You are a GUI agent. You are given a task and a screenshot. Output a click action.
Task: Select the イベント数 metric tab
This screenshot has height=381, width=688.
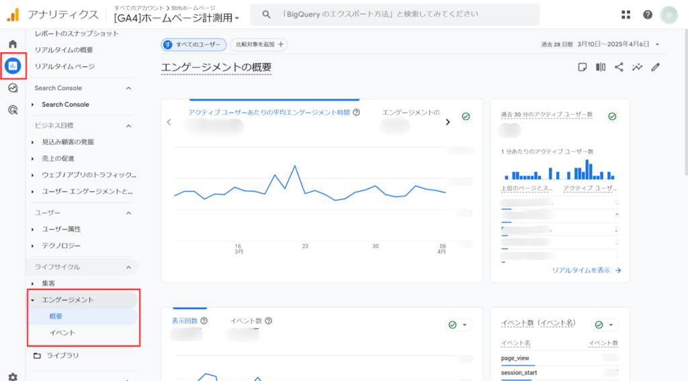pyautogui.click(x=246, y=321)
